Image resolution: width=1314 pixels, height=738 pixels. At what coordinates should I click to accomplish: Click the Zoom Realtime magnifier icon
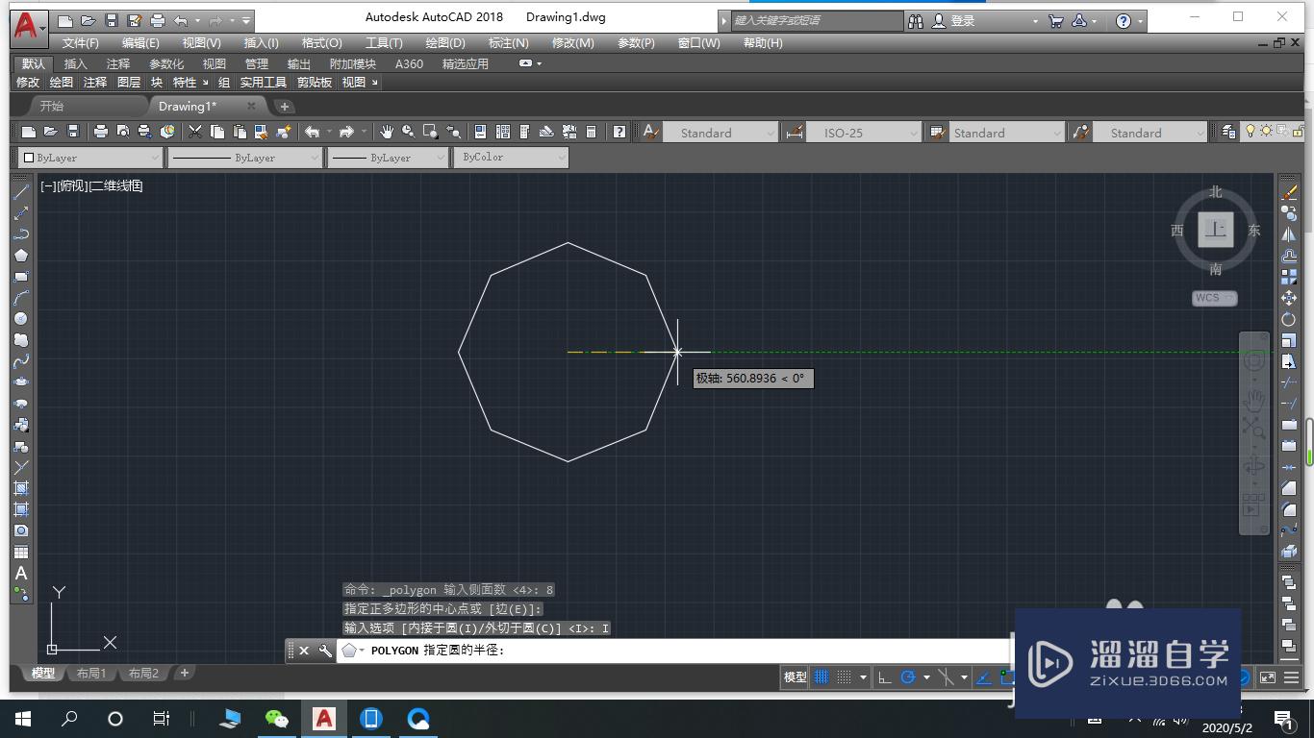(x=409, y=132)
